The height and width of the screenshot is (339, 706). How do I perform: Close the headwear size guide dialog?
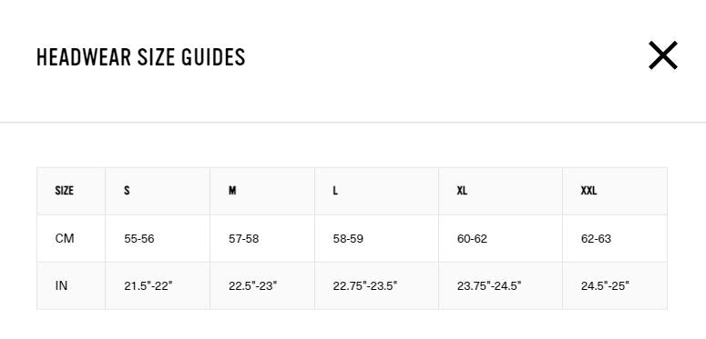click(x=663, y=55)
